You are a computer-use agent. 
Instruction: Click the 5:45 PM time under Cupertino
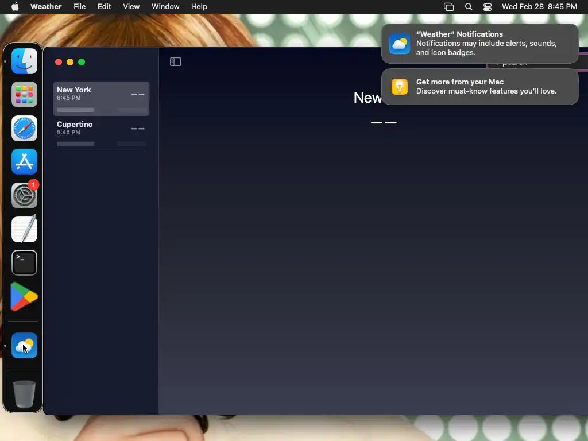pyautogui.click(x=69, y=133)
